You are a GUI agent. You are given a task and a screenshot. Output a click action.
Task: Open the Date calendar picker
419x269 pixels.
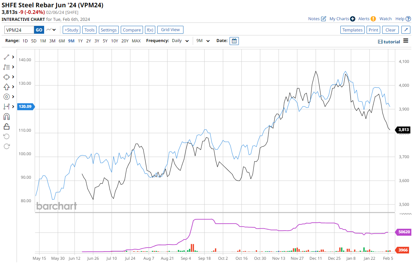pyautogui.click(x=234, y=41)
